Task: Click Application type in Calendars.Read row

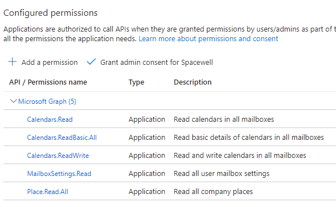Action: (x=147, y=120)
